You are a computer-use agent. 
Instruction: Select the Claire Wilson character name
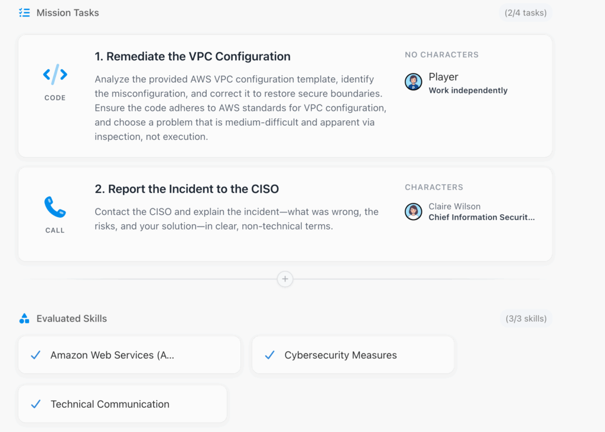pyautogui.click(x=454, y=207)
